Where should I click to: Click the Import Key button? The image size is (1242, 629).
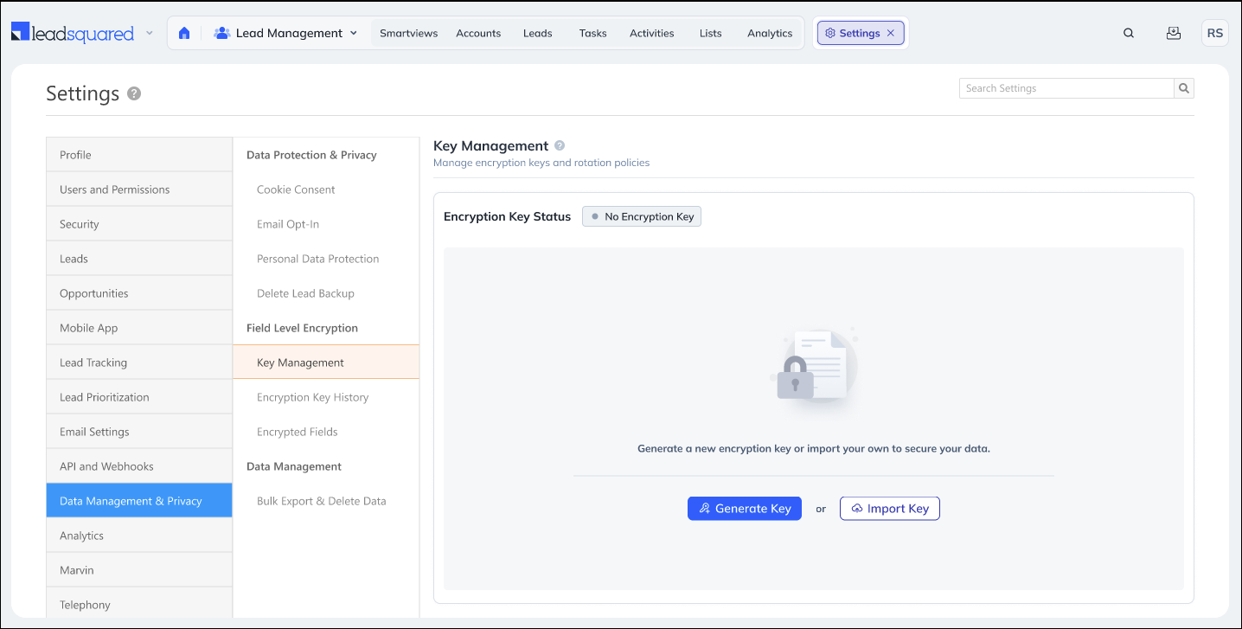coord(889,509)
